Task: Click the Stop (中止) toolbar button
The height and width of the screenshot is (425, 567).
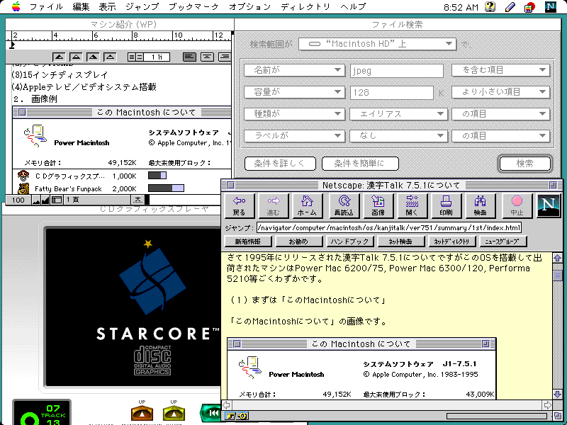Action: point(517,205)
